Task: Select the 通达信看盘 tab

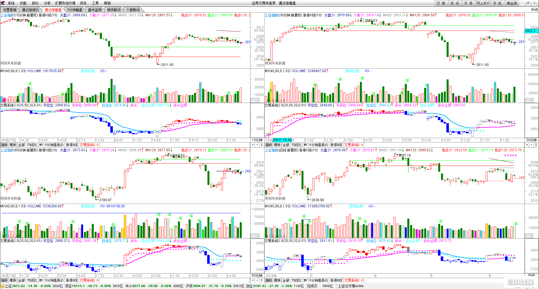Action: click(53, 10)
